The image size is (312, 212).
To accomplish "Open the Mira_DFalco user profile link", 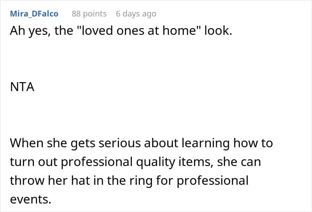I will (x=34, y=14).
